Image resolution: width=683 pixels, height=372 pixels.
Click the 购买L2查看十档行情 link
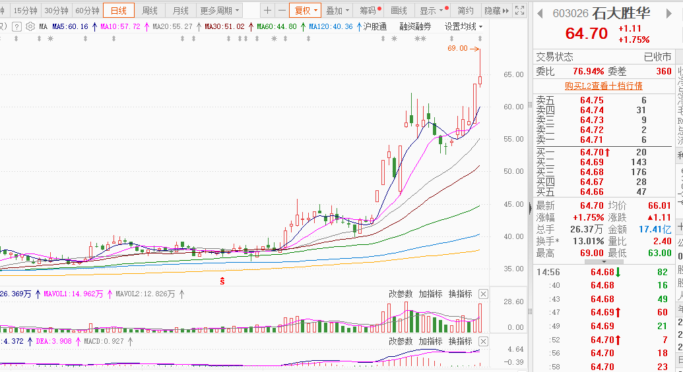603,86
